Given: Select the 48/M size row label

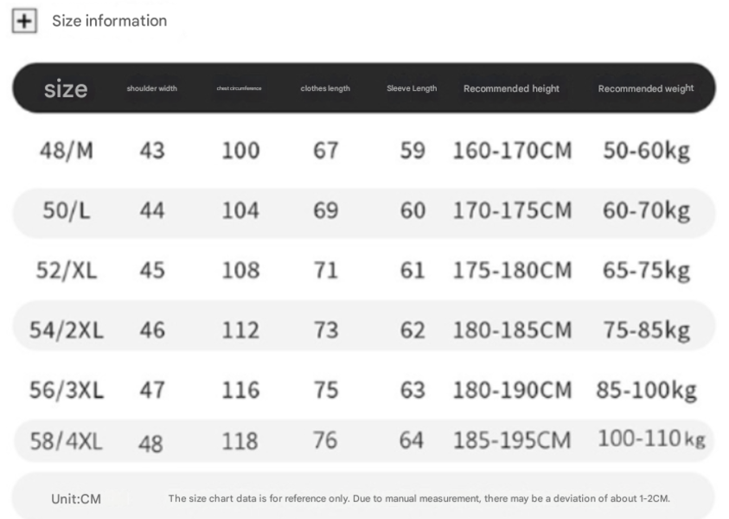Looking at the screenshot, I should pyautogui.click(x=67, y=151).
